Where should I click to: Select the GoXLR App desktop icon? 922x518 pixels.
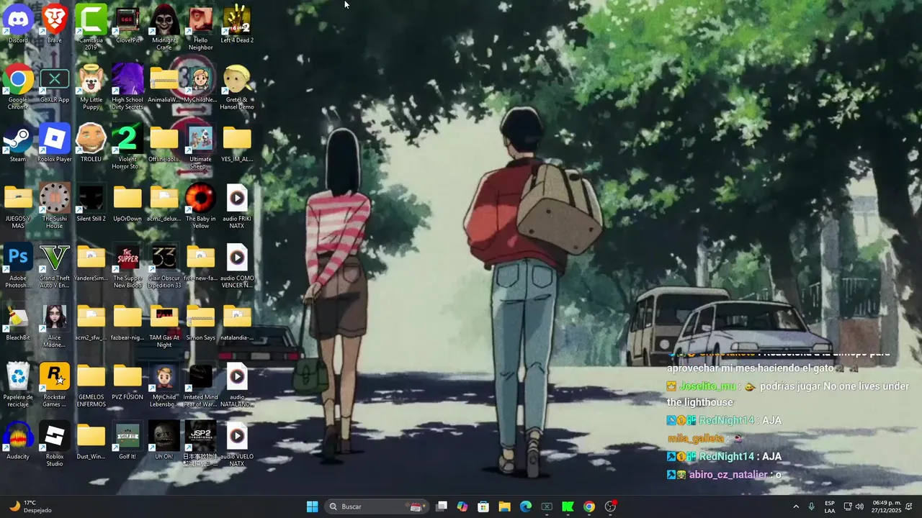[55, 83]
